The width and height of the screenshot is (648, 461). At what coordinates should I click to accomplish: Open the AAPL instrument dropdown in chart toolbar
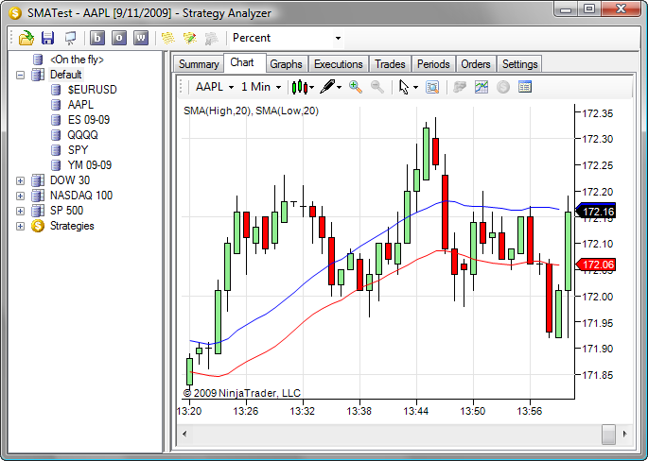[215, 87]
